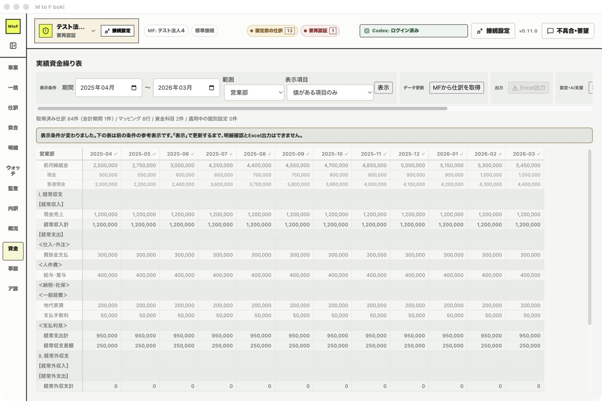Select the 給与・賞与 row label

tap(54, 275)
